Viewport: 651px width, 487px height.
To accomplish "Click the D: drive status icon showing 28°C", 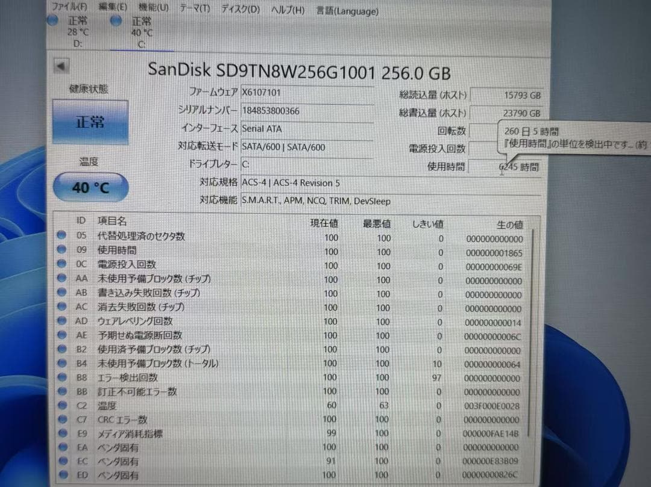I will click(x=52, y=21).
